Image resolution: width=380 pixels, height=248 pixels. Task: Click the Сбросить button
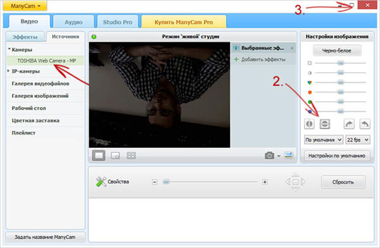343,182
